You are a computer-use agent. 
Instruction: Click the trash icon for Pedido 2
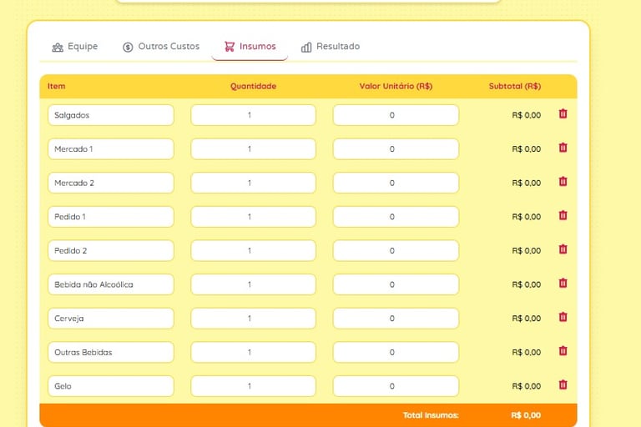563,249
